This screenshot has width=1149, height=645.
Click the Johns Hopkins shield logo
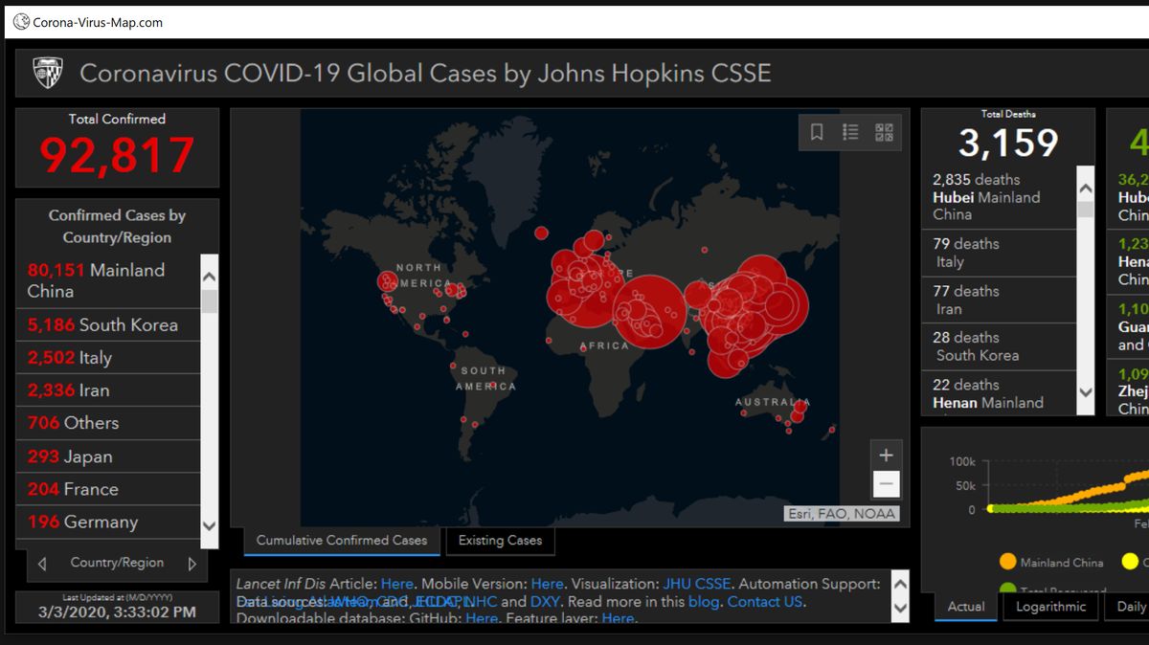point(48,73)
